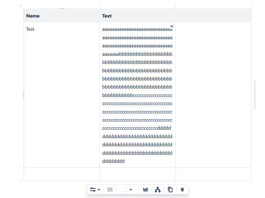Click the Test cell
Screen dimensions: 265x198
pyautogui.click(x=62, y=95)
